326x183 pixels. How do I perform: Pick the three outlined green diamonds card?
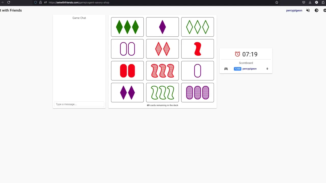coord(197,27)
